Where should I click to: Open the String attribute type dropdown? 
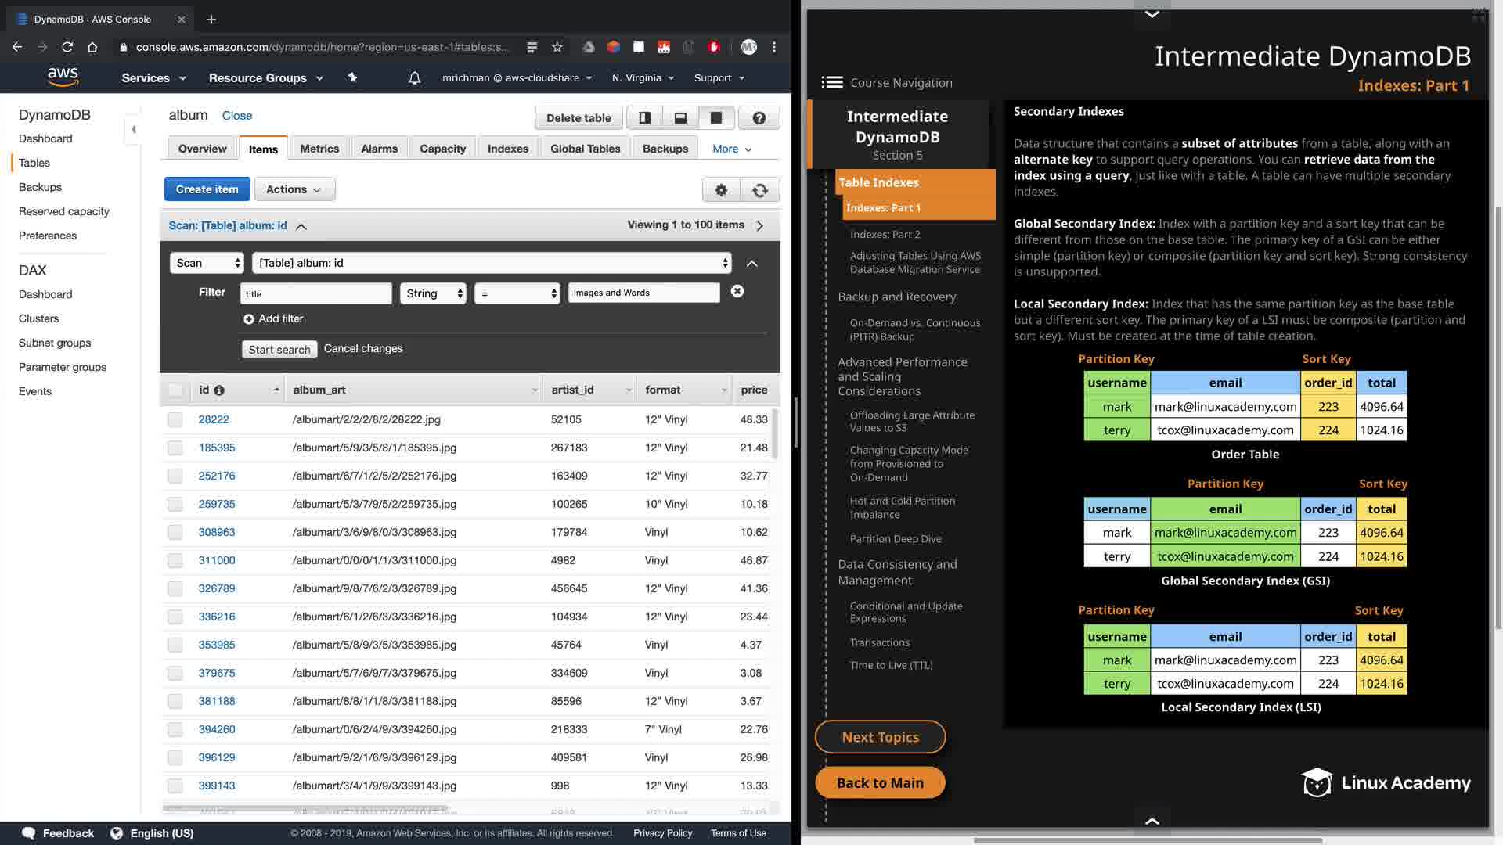[433, 293]
